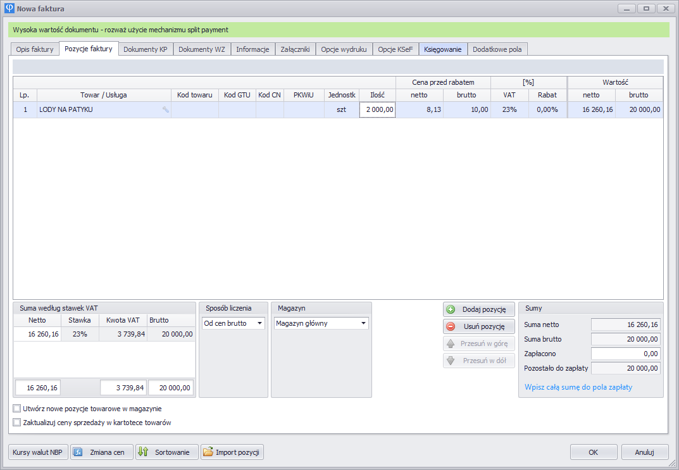Click the Zmiana cen icon button
Screen dimensions: 679x470
point(78,452)
